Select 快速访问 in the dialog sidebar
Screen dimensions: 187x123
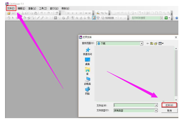[x=87, y=51]
